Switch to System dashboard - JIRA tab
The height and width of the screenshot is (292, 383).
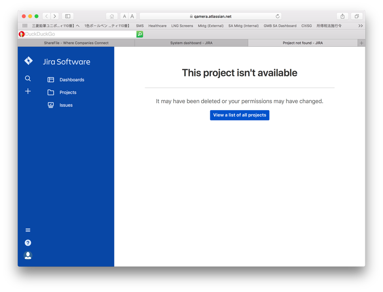(191, 43)
